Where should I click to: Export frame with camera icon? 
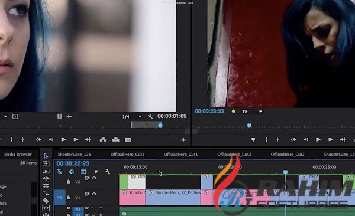coord(128,140)
